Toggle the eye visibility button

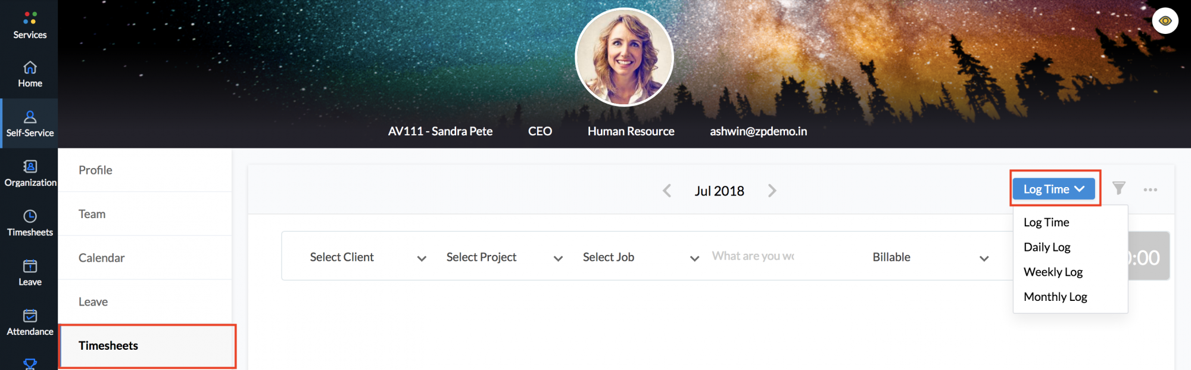pyautogui.click(x=1165, y=21)
